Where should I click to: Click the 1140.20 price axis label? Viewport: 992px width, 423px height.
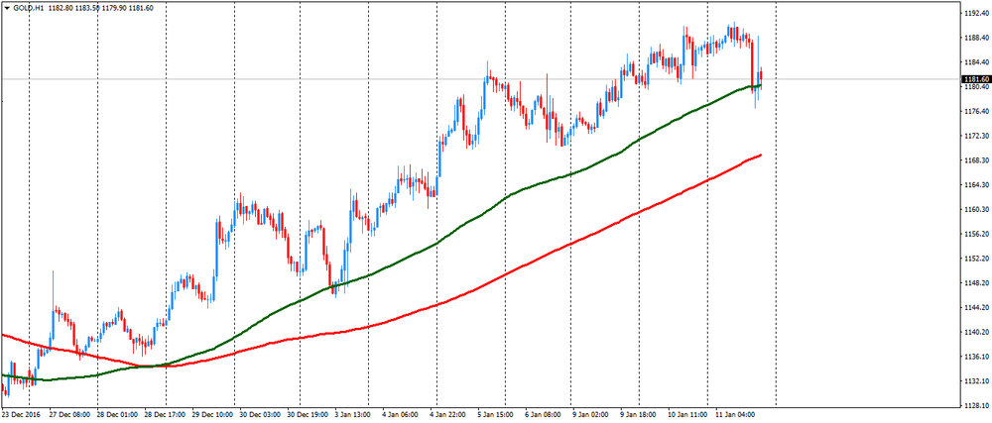[975, 332]
